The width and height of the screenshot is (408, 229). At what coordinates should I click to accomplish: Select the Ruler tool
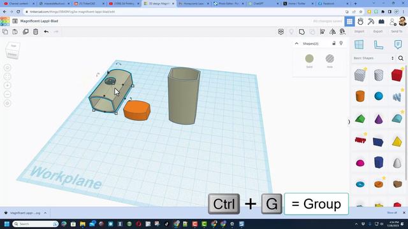(378, 45)
